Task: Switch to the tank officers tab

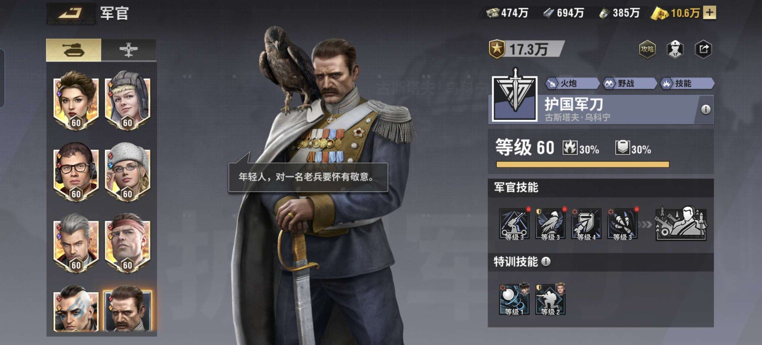Action: point(74,50)
